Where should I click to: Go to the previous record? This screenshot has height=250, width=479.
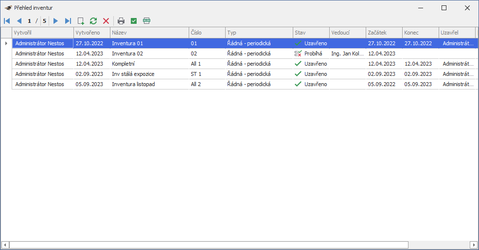point(19,21)
